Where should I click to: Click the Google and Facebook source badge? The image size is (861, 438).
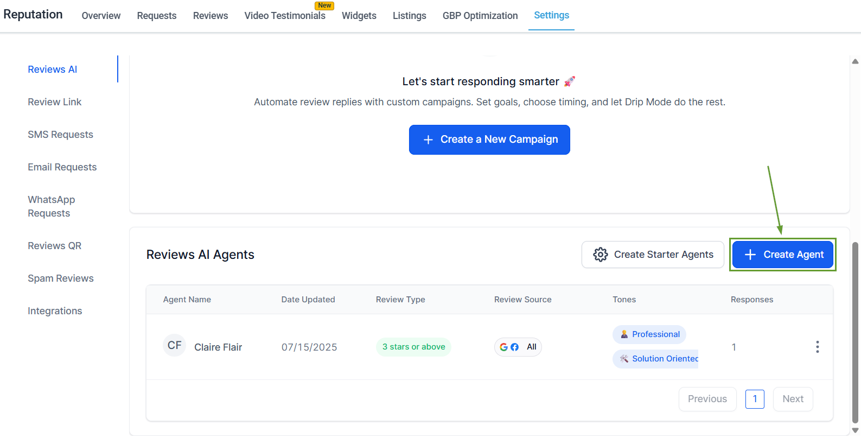click(518, 347)
